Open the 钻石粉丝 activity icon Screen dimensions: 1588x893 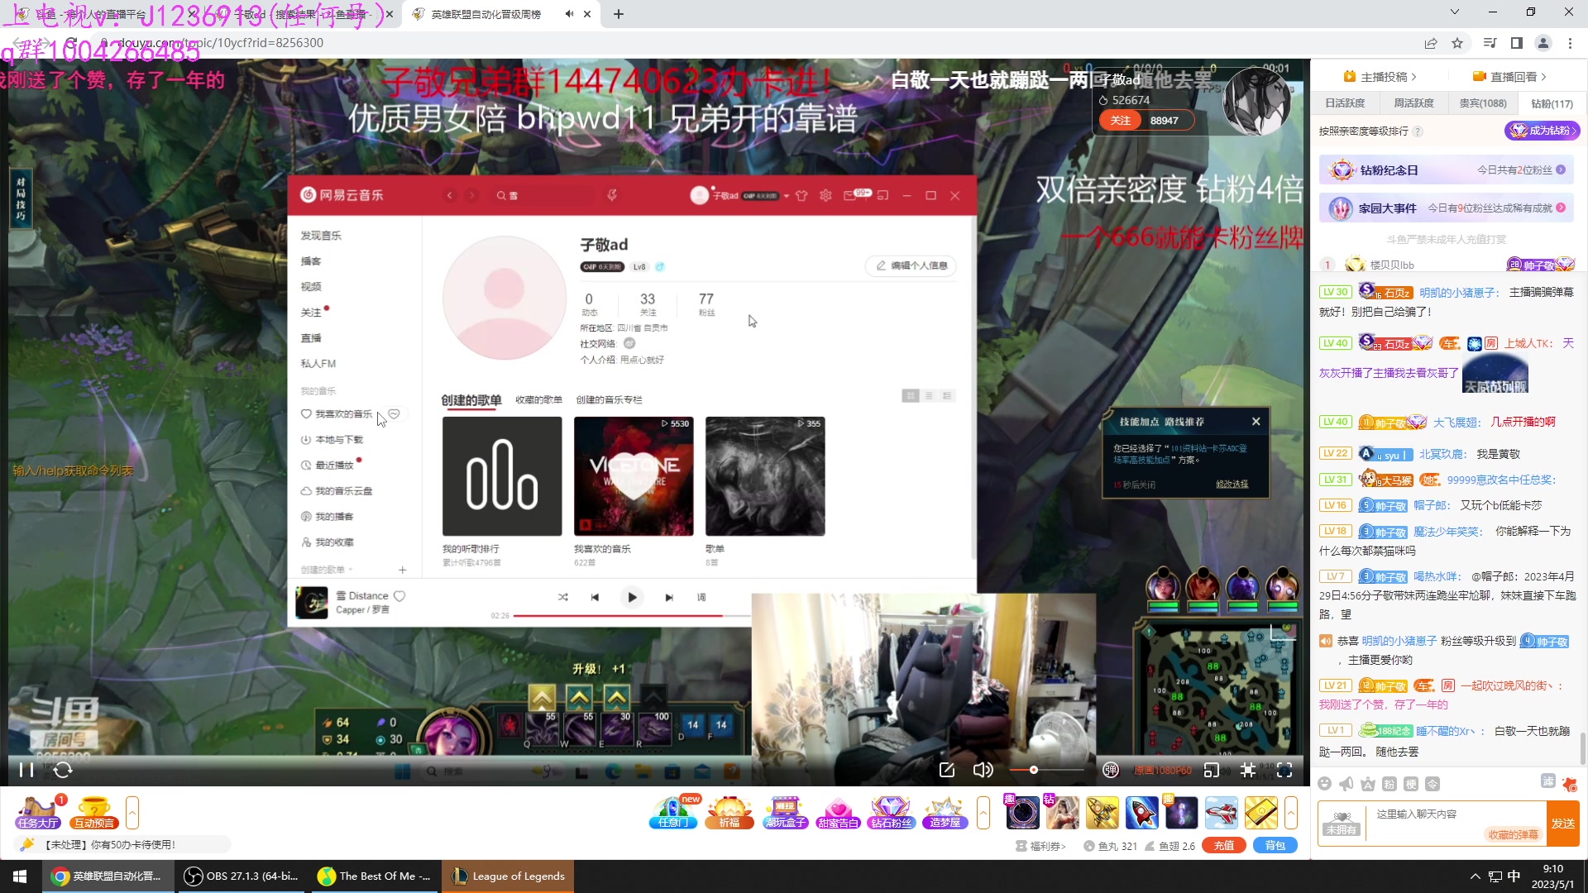[891, 812]
